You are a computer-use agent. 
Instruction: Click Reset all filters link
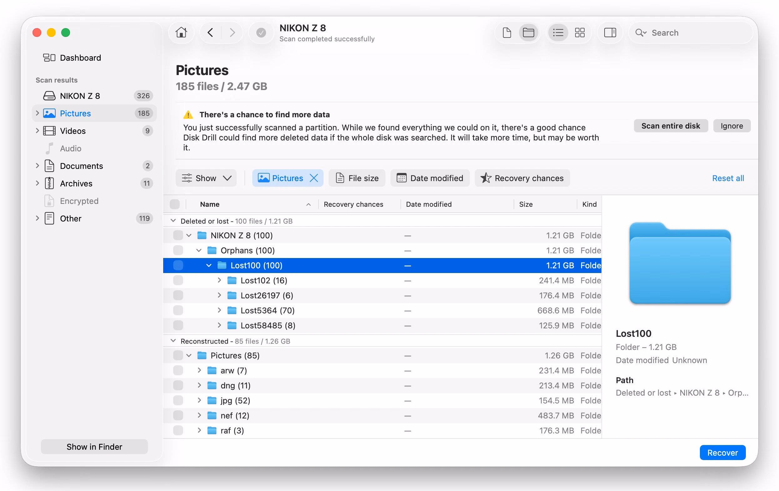tap(728, 178)
